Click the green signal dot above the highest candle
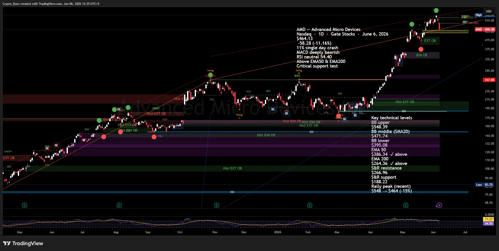Image resolution: width=499 pixels, height=251 pixels. pyautogui.click(x=436, y=10)
